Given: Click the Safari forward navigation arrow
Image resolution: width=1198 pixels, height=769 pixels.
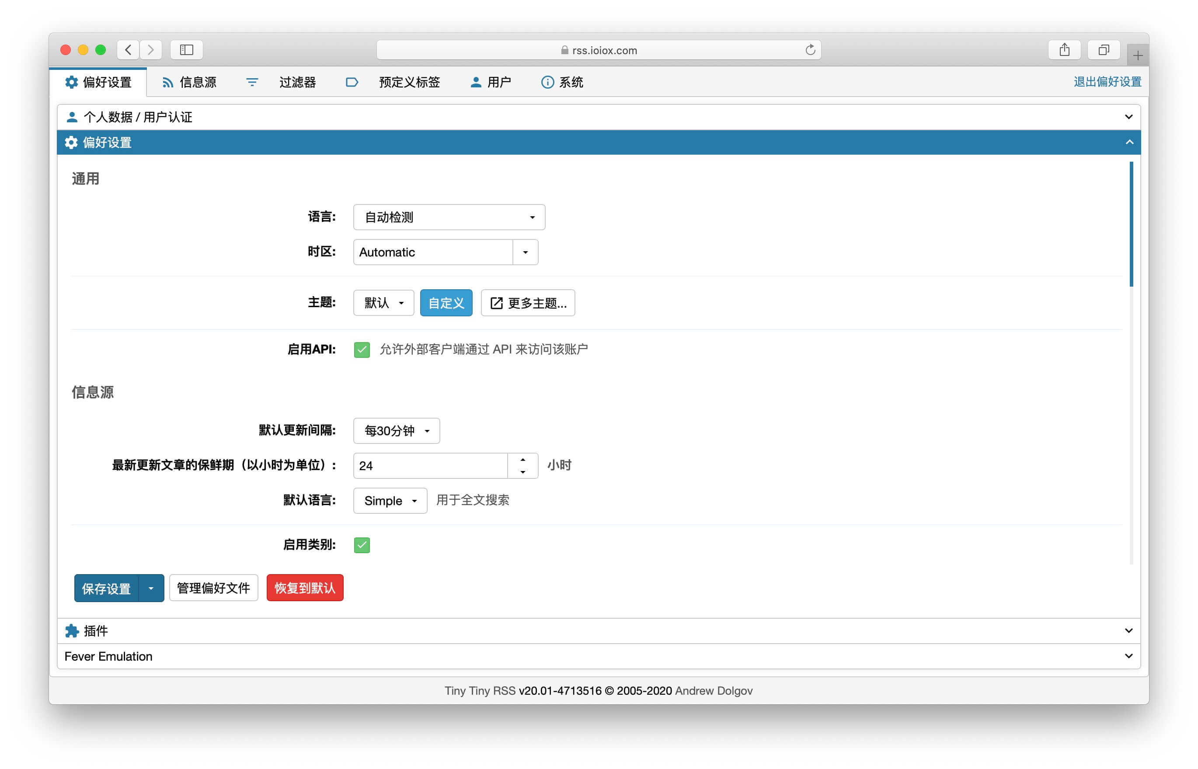Looking at the screenshot, I should click(150, 50).
